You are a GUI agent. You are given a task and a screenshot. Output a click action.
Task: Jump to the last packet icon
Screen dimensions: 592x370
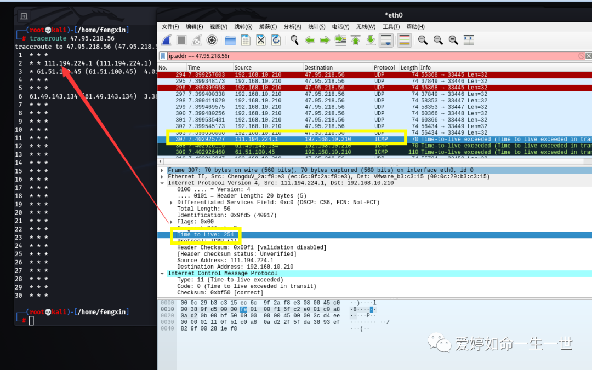click(x=371, y=40)
